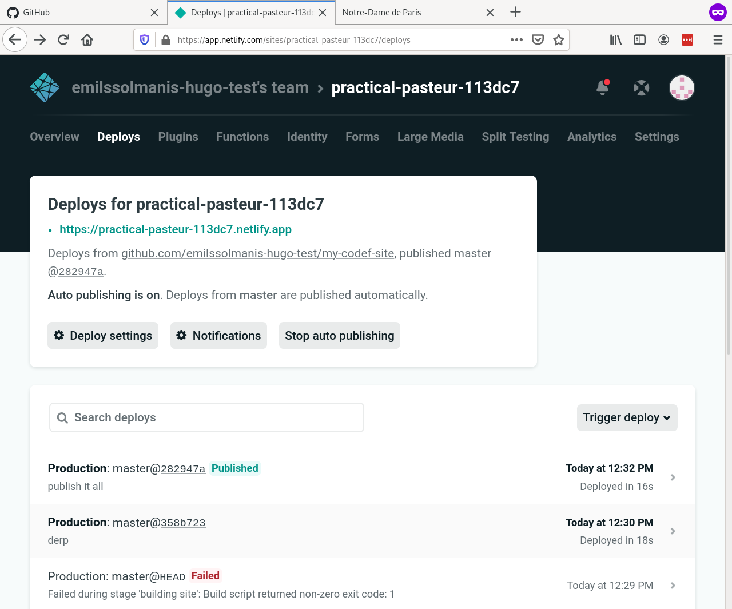Open the github.com my-codef-site repository link
Image resolution: width=732 pixels, height=609 pixels.
coord(257,253)
